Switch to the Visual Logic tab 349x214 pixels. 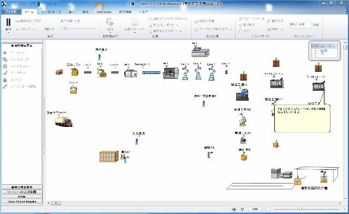(x=104, y=12)
